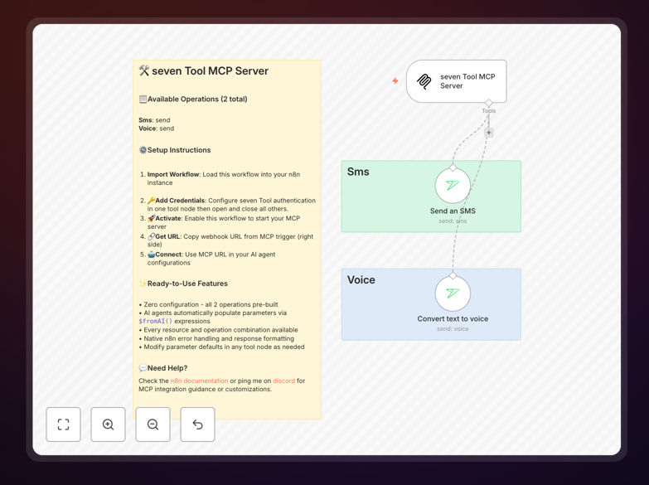Screen dimensions: 649x485
Task: Click the Setup Instructions heading
Action: coord(175,150)
